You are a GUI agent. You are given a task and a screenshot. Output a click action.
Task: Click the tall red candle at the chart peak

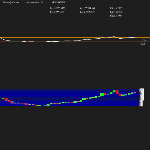pyautogui.click(x=117, y=92)
